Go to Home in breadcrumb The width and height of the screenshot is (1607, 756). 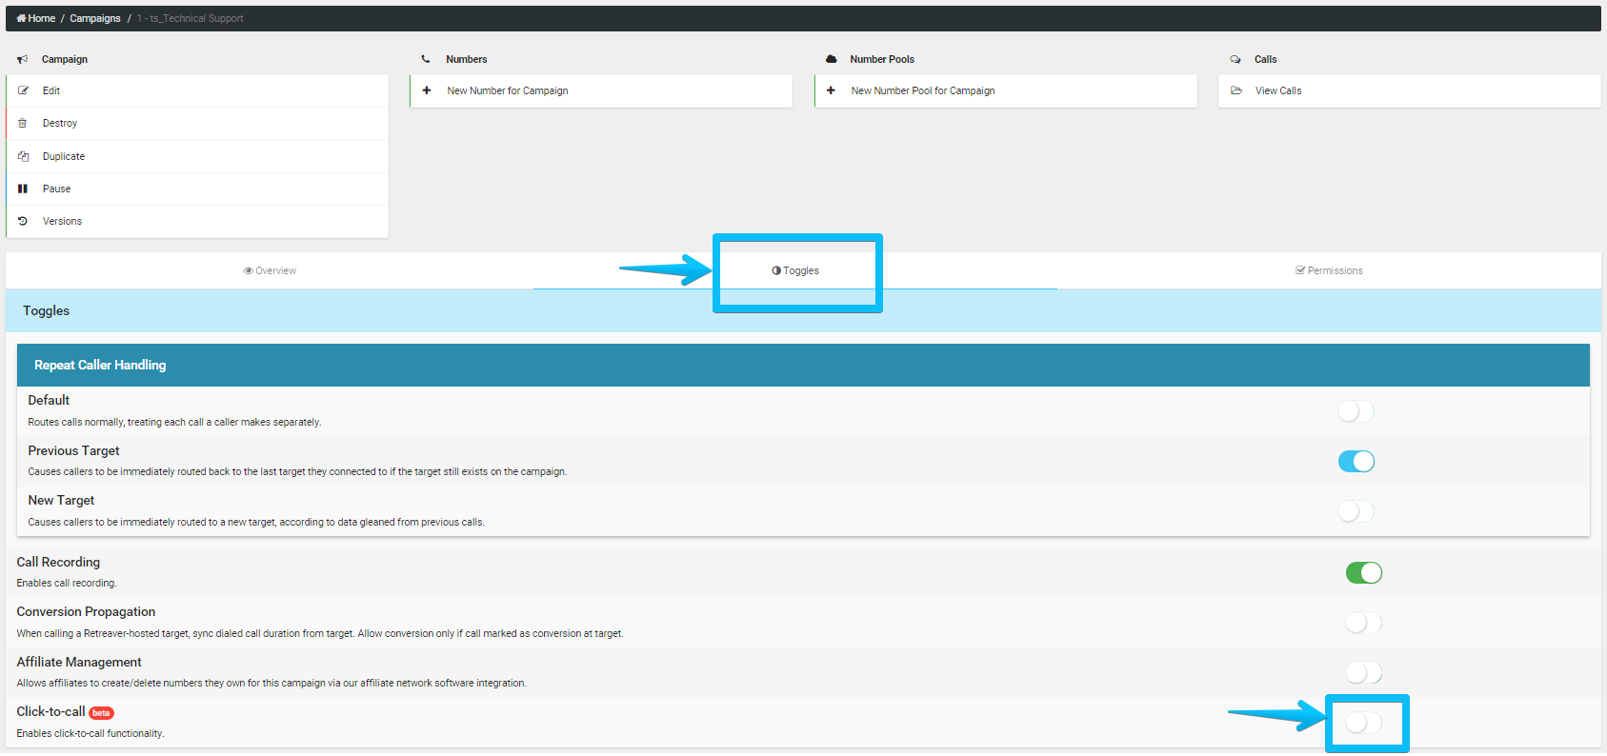click(36, 18)
